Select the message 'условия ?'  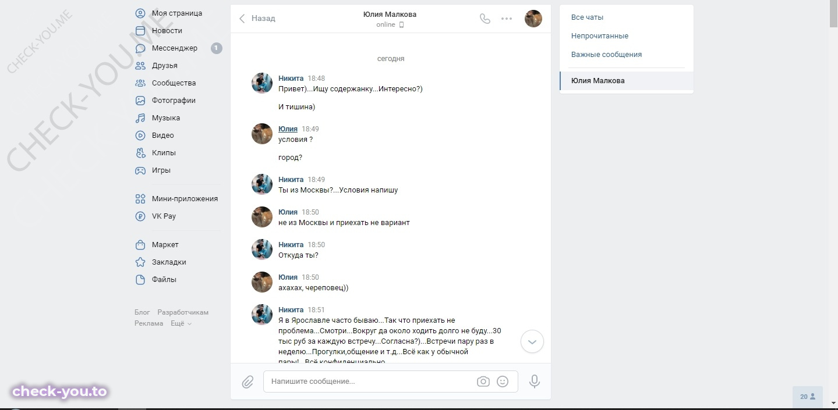(296, 140)
